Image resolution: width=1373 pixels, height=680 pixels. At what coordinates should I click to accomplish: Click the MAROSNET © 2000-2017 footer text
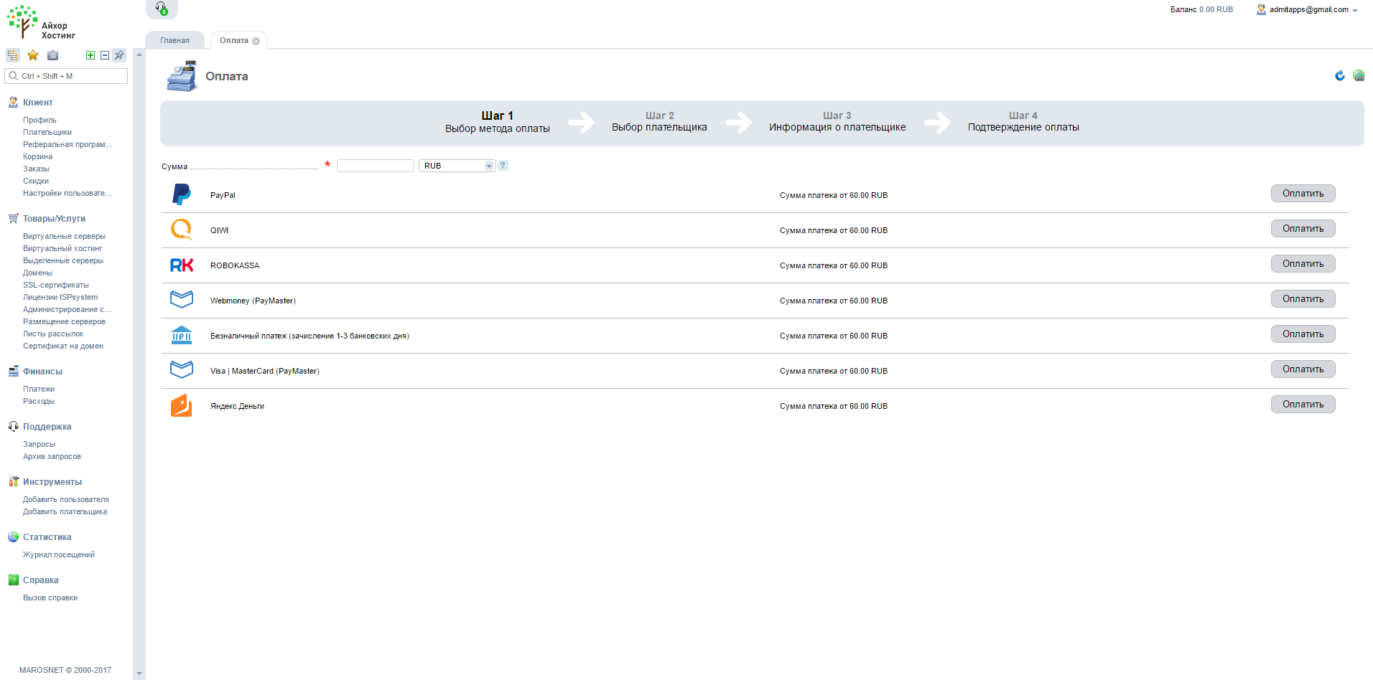[x=65, y=670]
